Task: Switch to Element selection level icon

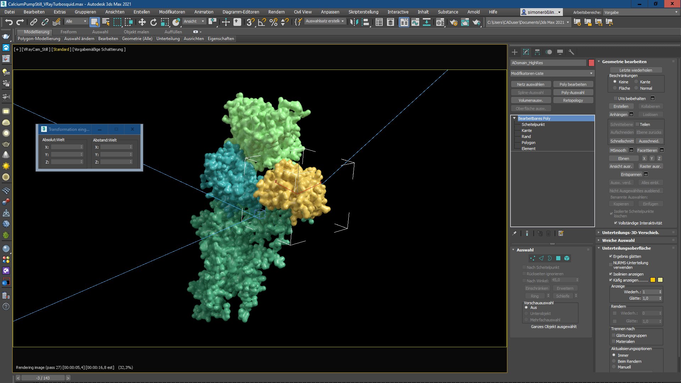Action: pyautogui.click(x=567, y=259)
